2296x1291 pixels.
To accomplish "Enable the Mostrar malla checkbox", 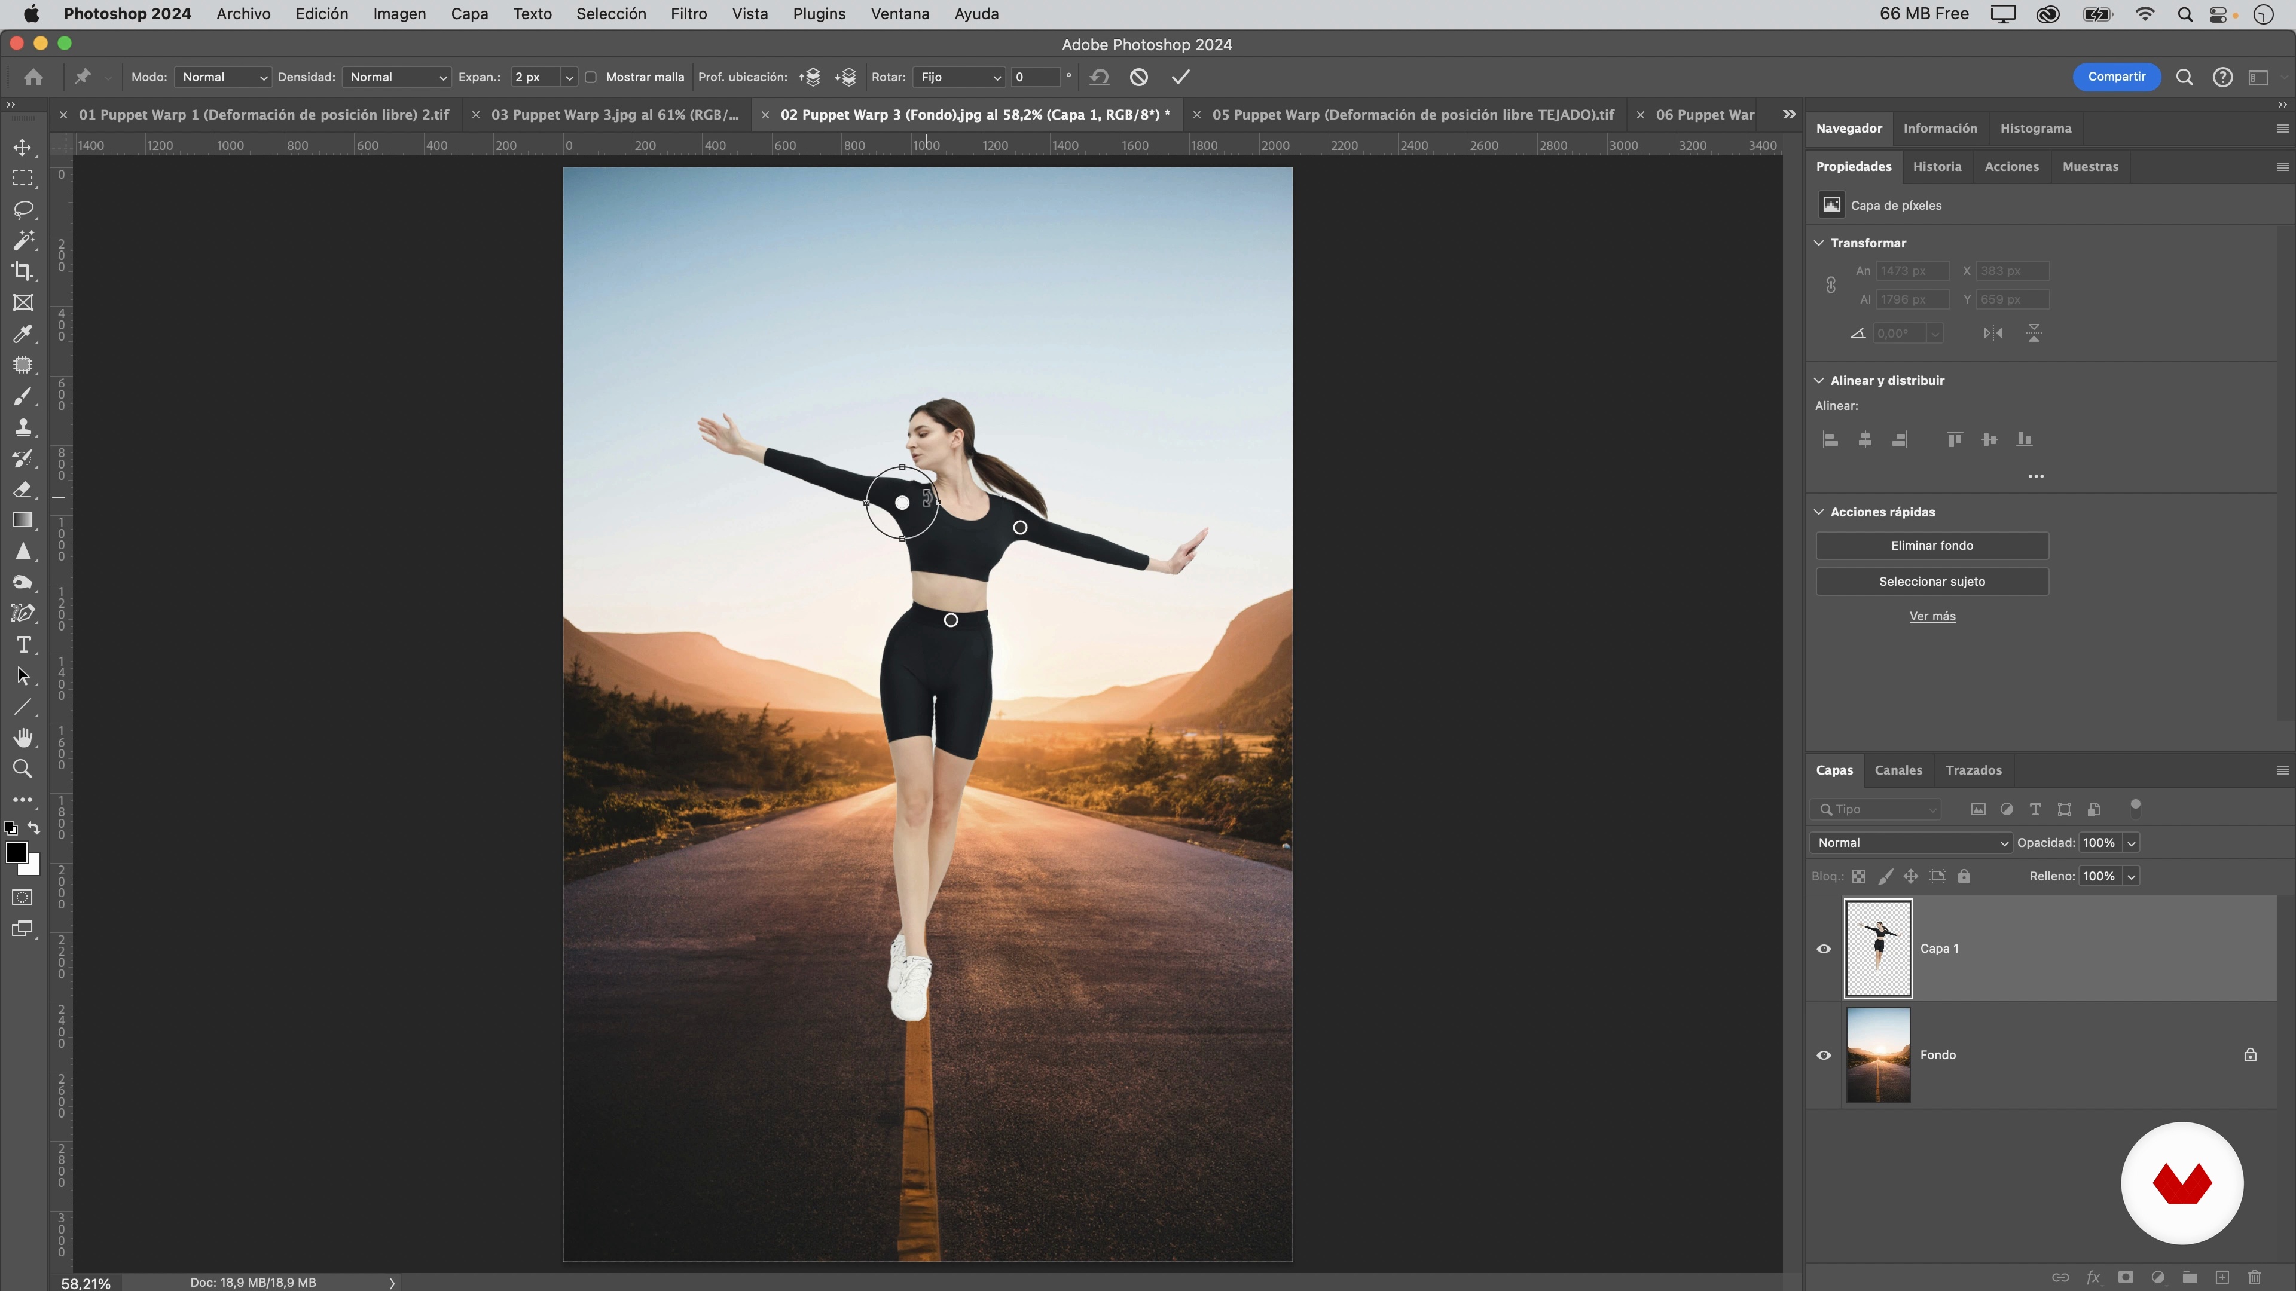I will click(x=591, y=78).
